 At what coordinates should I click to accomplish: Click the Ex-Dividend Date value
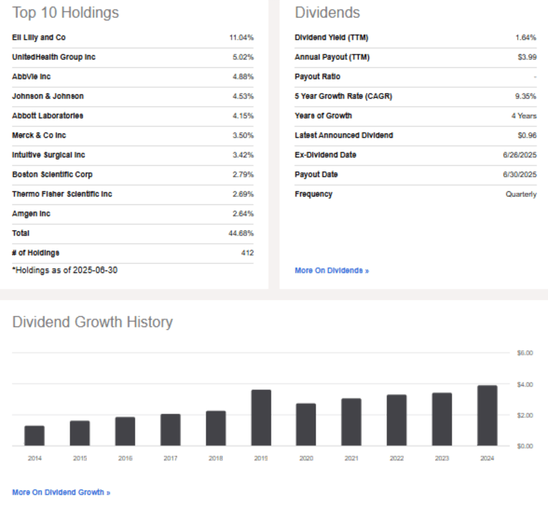[521, 155]
